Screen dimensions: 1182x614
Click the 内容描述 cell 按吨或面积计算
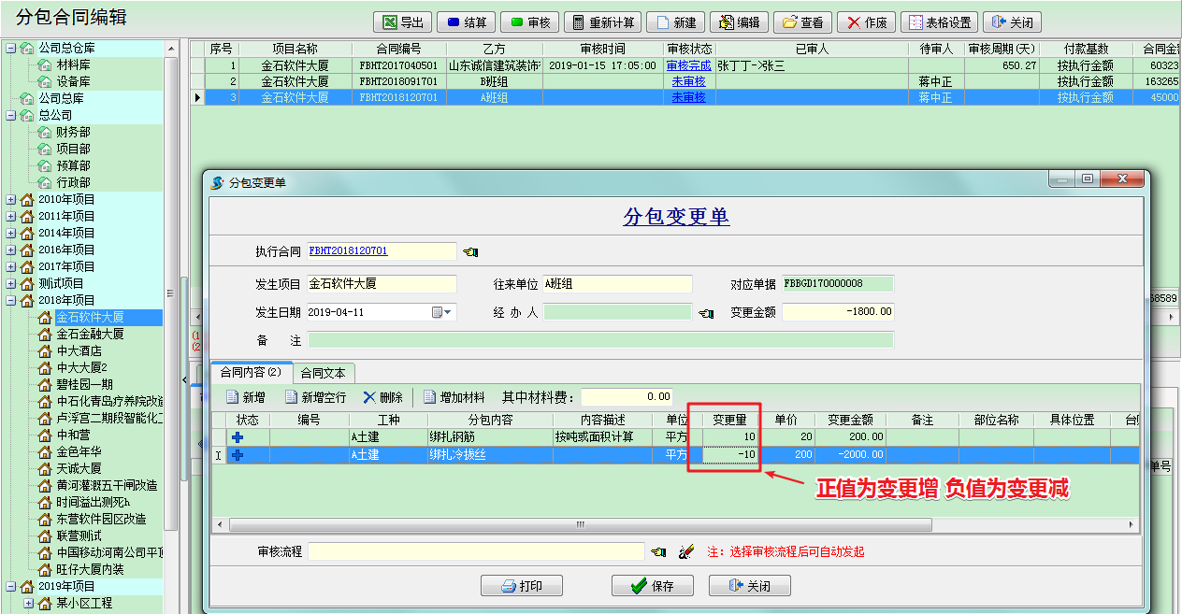[602, 436]
